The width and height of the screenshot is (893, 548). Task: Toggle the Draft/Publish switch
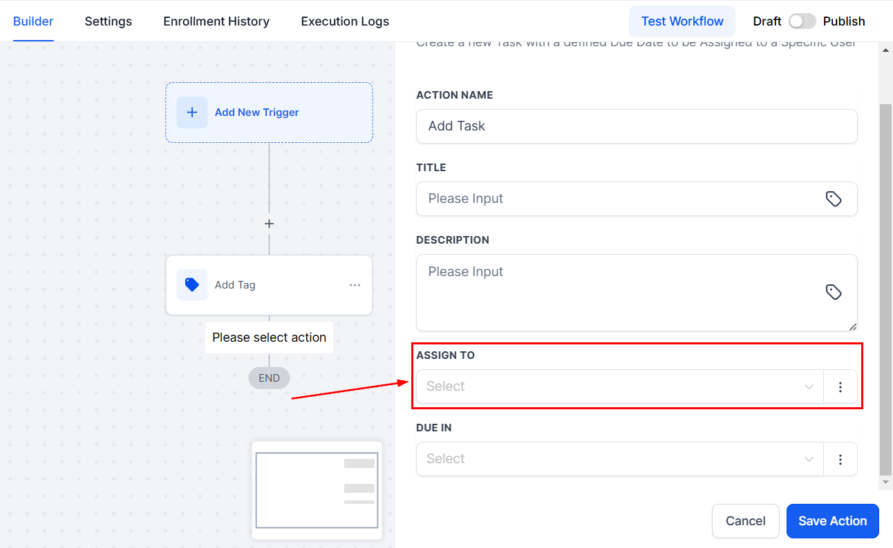pyautogui.click(x=802, y=21)
